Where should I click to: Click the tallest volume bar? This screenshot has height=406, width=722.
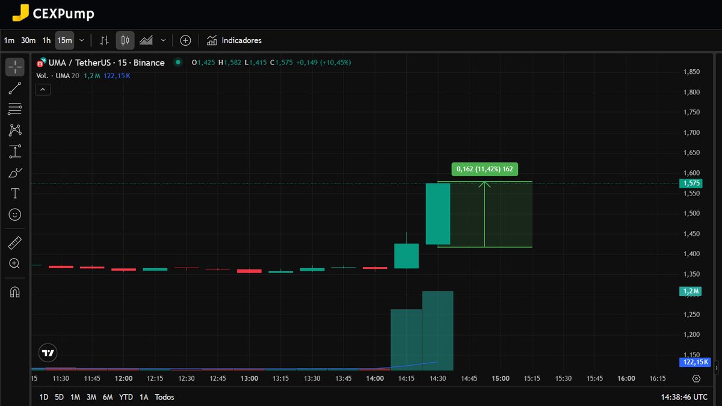437,330
